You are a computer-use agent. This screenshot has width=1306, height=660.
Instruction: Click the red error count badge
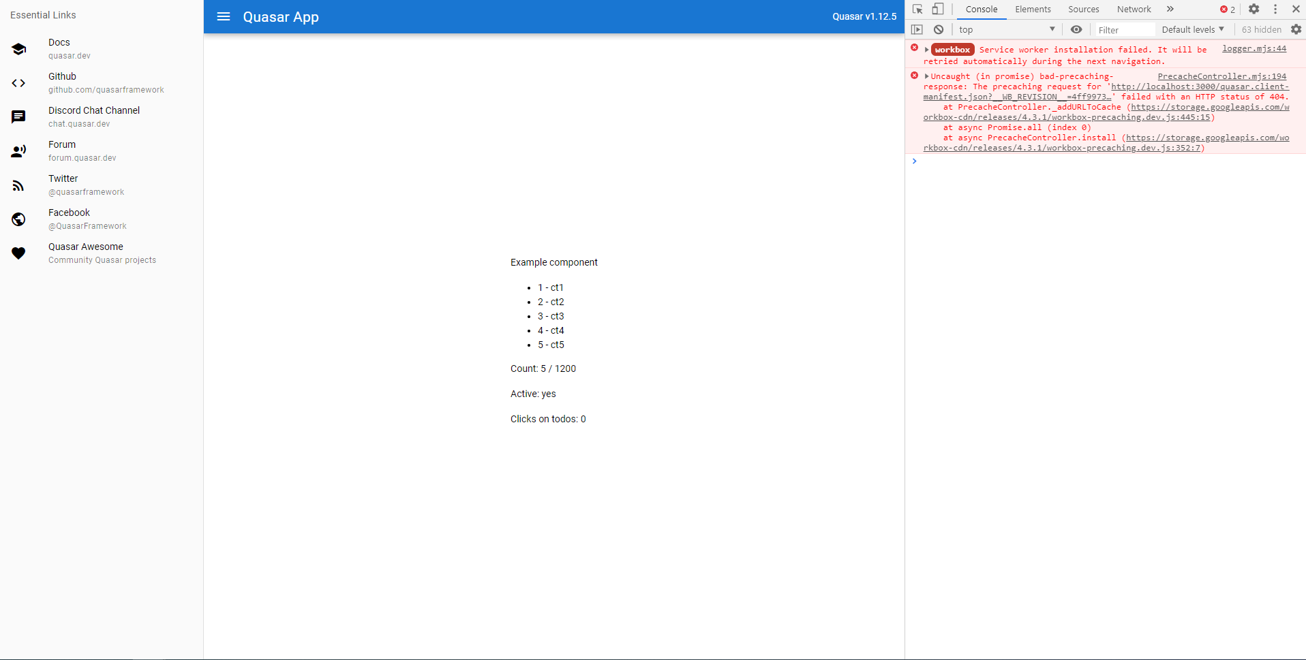click(x=1228, y=10)
